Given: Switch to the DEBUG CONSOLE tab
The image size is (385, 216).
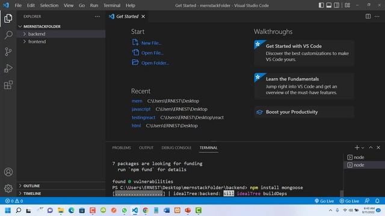Looking at the screenshot, I should [x=176, y=148].
